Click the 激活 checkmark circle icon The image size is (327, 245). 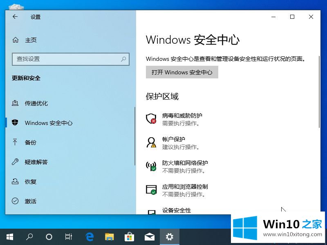pos(15,201)
